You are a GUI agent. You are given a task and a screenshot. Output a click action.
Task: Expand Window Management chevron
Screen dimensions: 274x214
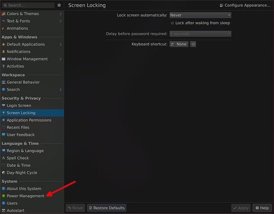pyautogui.click(x=60, y=59)
